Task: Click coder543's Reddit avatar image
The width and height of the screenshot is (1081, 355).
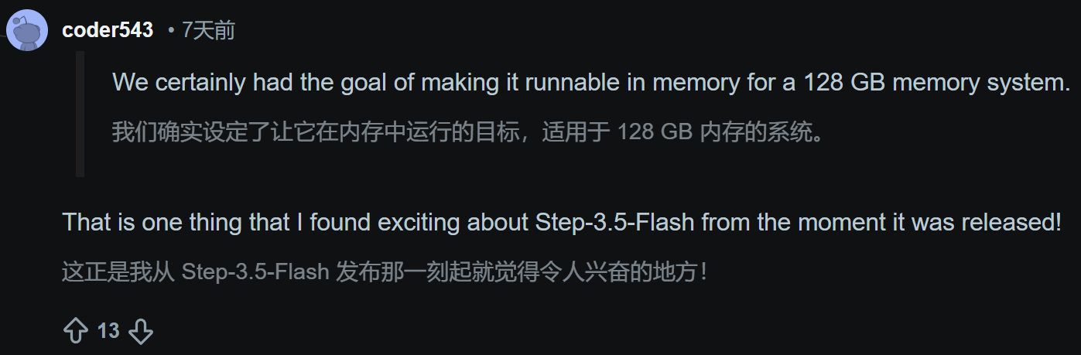Action: pos(29,31)
